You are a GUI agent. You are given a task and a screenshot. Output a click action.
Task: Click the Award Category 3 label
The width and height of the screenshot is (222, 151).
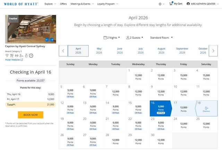13,51
